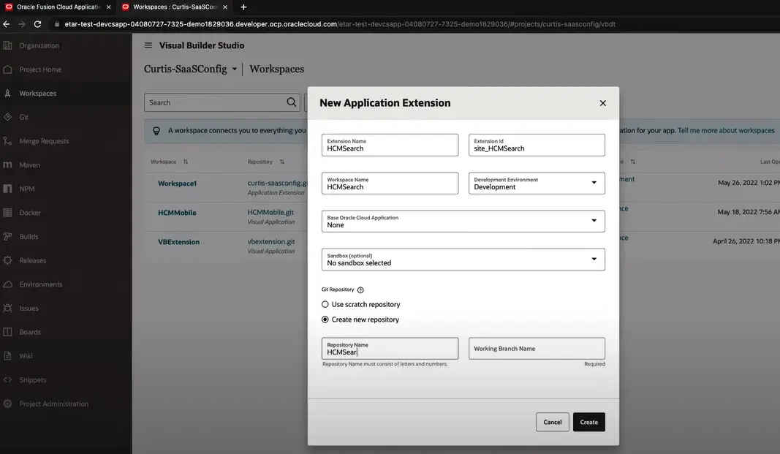Click the Working Branch Name field

click(x=537, y=349)
